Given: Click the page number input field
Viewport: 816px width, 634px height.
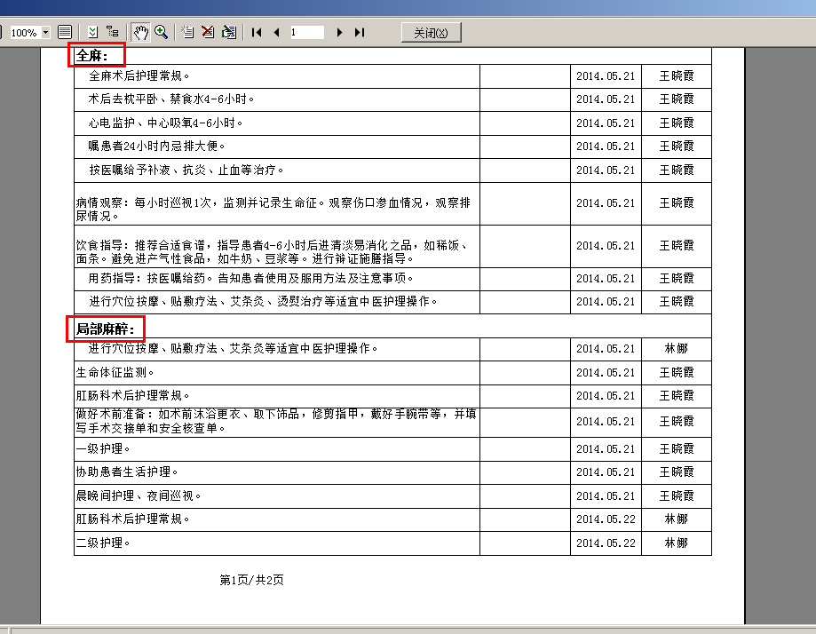Looking at the screenshot, I should 306,32.
